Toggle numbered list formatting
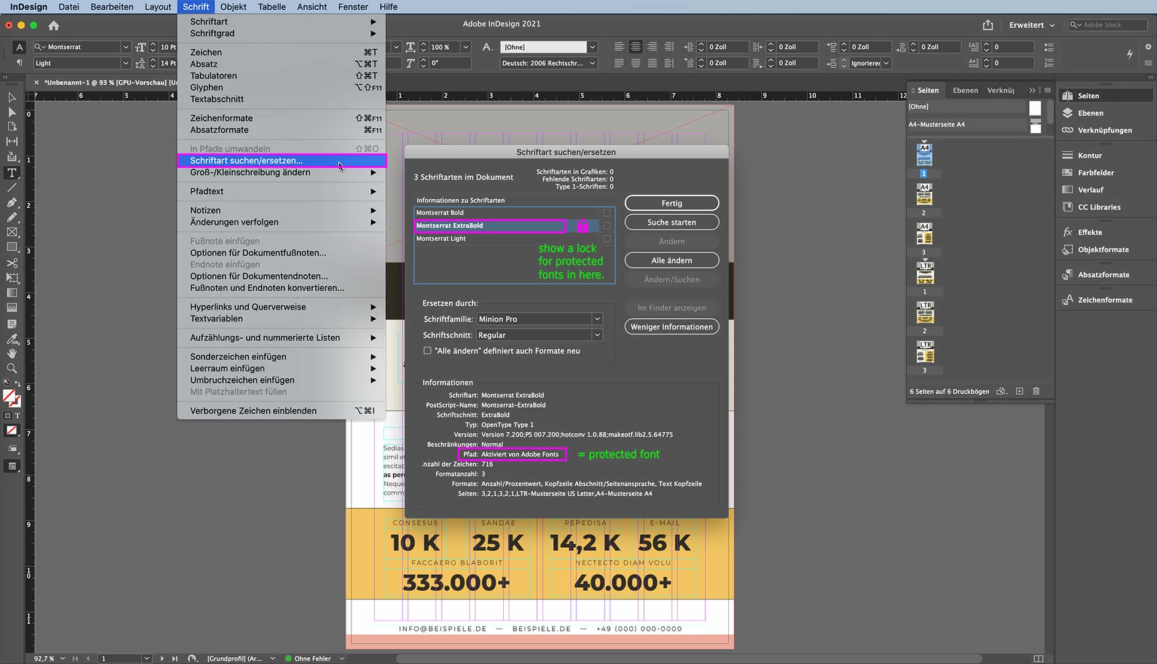1157x664 pixels. click(x=1049, y=63)
